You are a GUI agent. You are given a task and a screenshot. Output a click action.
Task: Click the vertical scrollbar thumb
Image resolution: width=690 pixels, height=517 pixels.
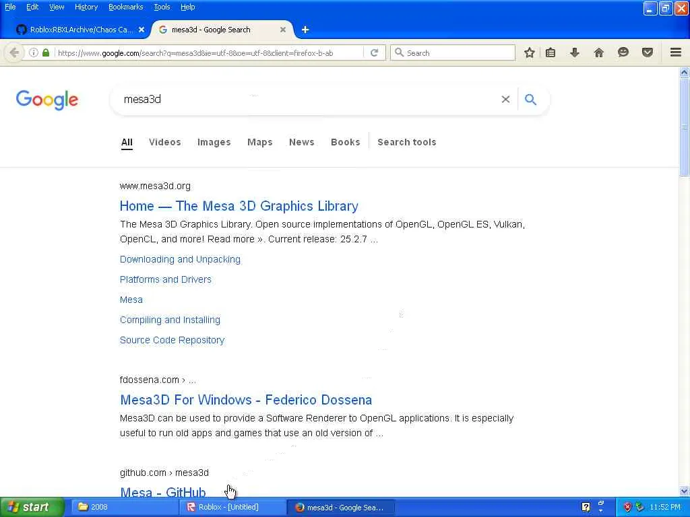point(685,127)
